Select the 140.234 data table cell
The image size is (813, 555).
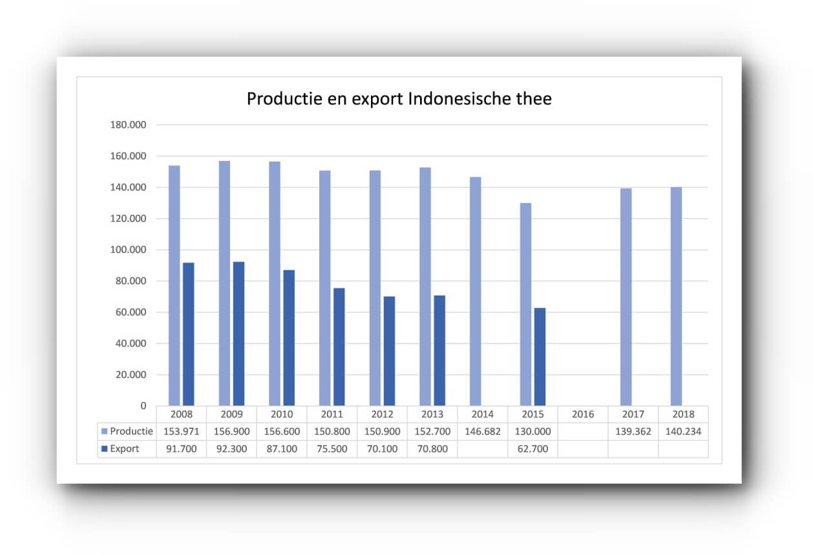[683, 431]
